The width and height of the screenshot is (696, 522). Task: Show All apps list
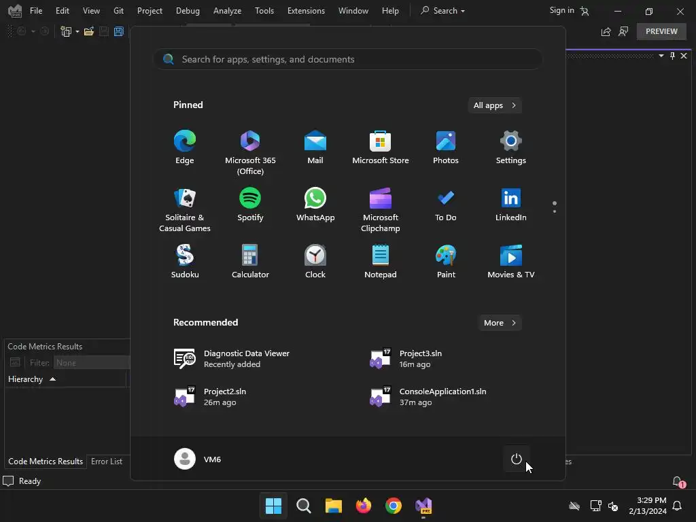coord(495,105)
